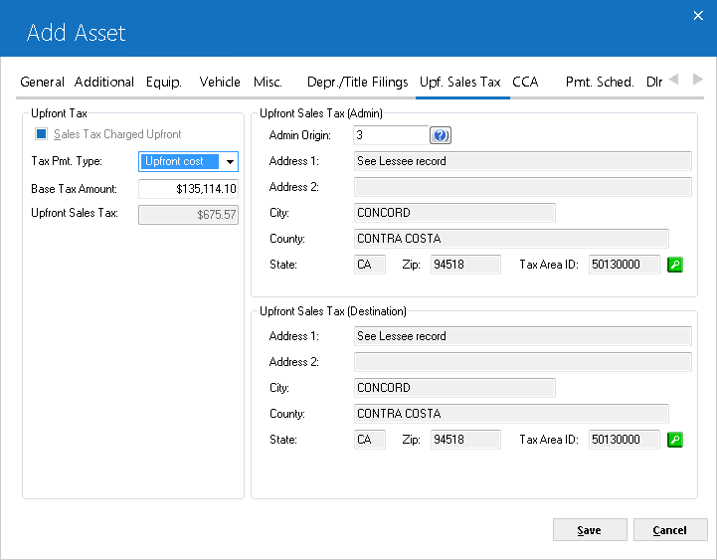The image size is (717, 560).
Task: Click the Upfront Sales Tax (Destination) group label
Action: (x=333, y=311)
